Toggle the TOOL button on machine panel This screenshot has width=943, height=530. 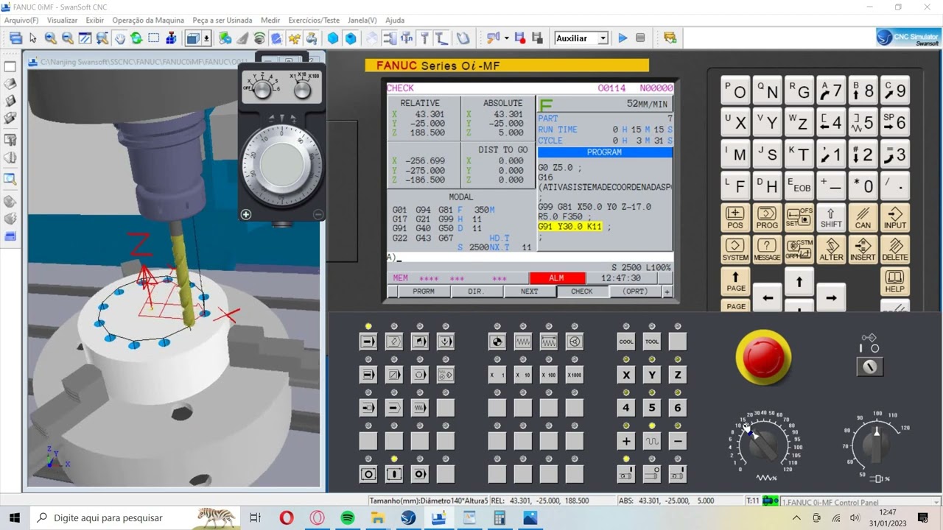652,342
